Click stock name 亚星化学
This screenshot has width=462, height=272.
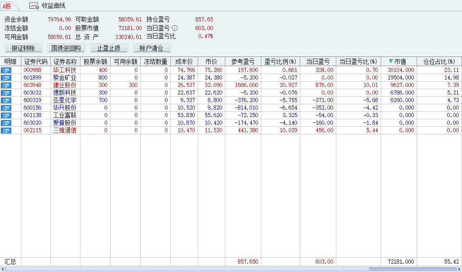click(65, 100)
